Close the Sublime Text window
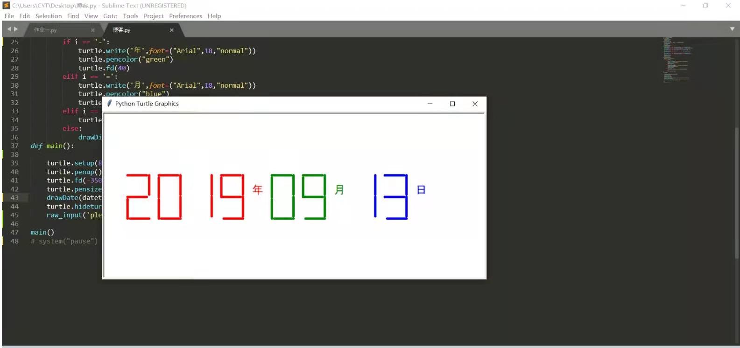Screen dimensions: 740x348 [728, 6]
